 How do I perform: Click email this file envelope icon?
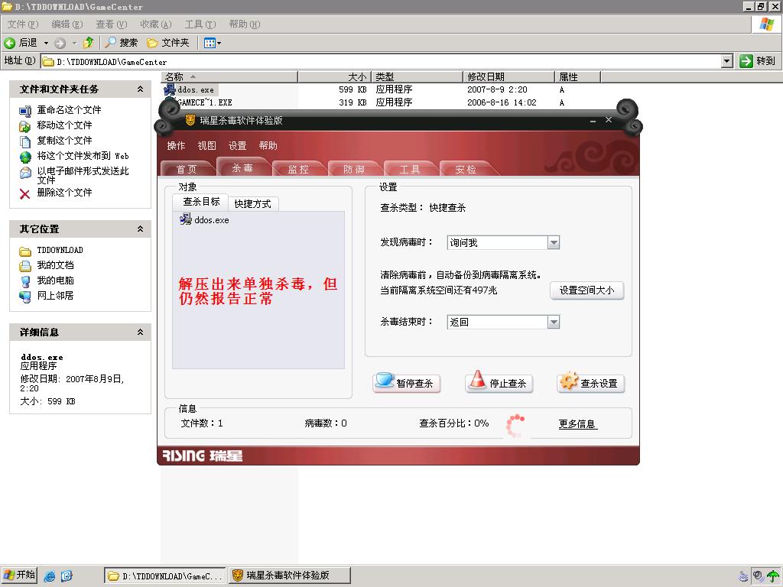click(x=25, y=173)
